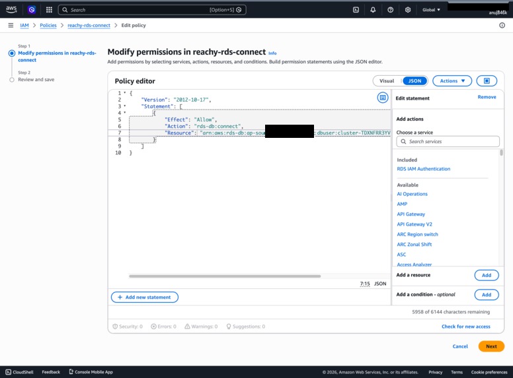Click the Errors count indicator
This screenshot has height=378, width=513.
point(163,327)
